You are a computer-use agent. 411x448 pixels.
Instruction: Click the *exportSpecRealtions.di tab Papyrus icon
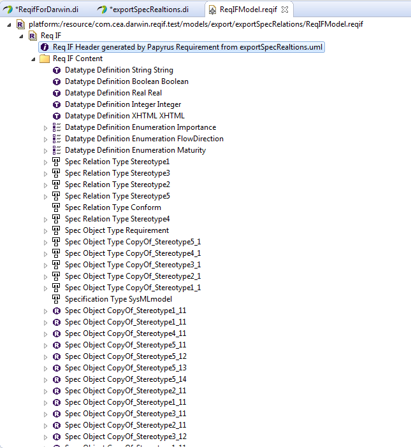click(102, 10)
